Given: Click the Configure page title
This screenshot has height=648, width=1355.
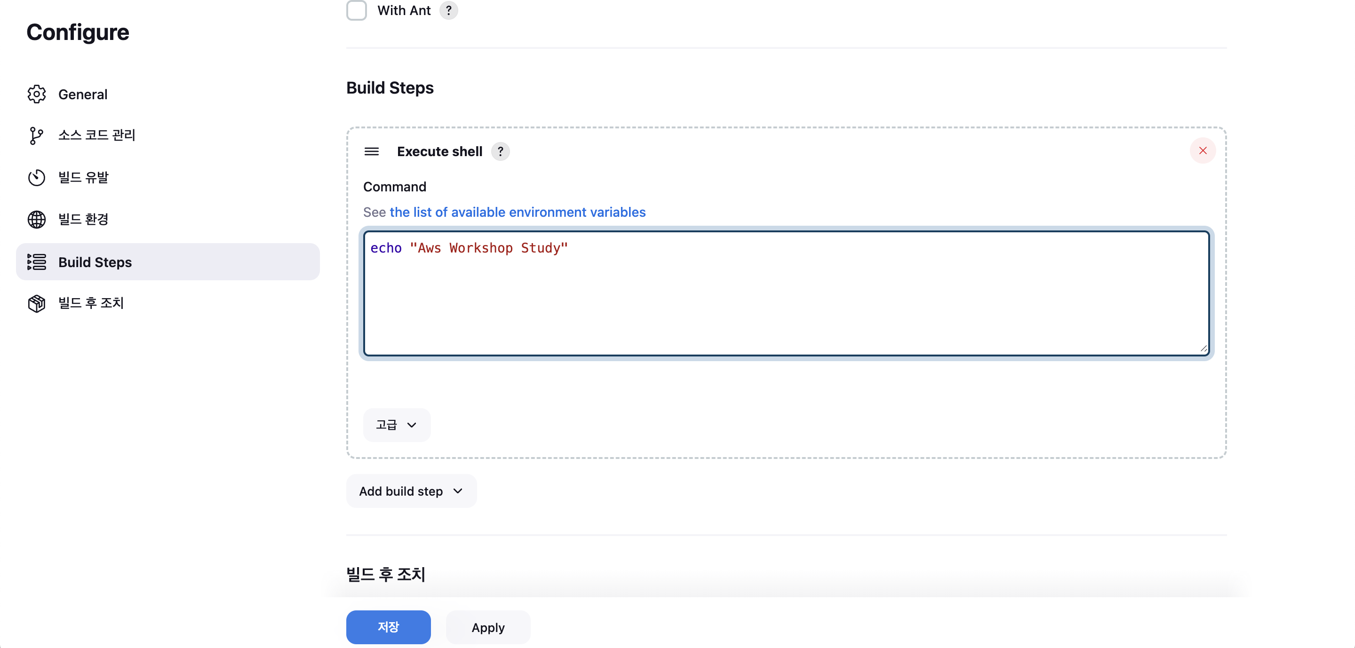Looking at the screenshot, I should pyautogui.click(x=78, y=32).
